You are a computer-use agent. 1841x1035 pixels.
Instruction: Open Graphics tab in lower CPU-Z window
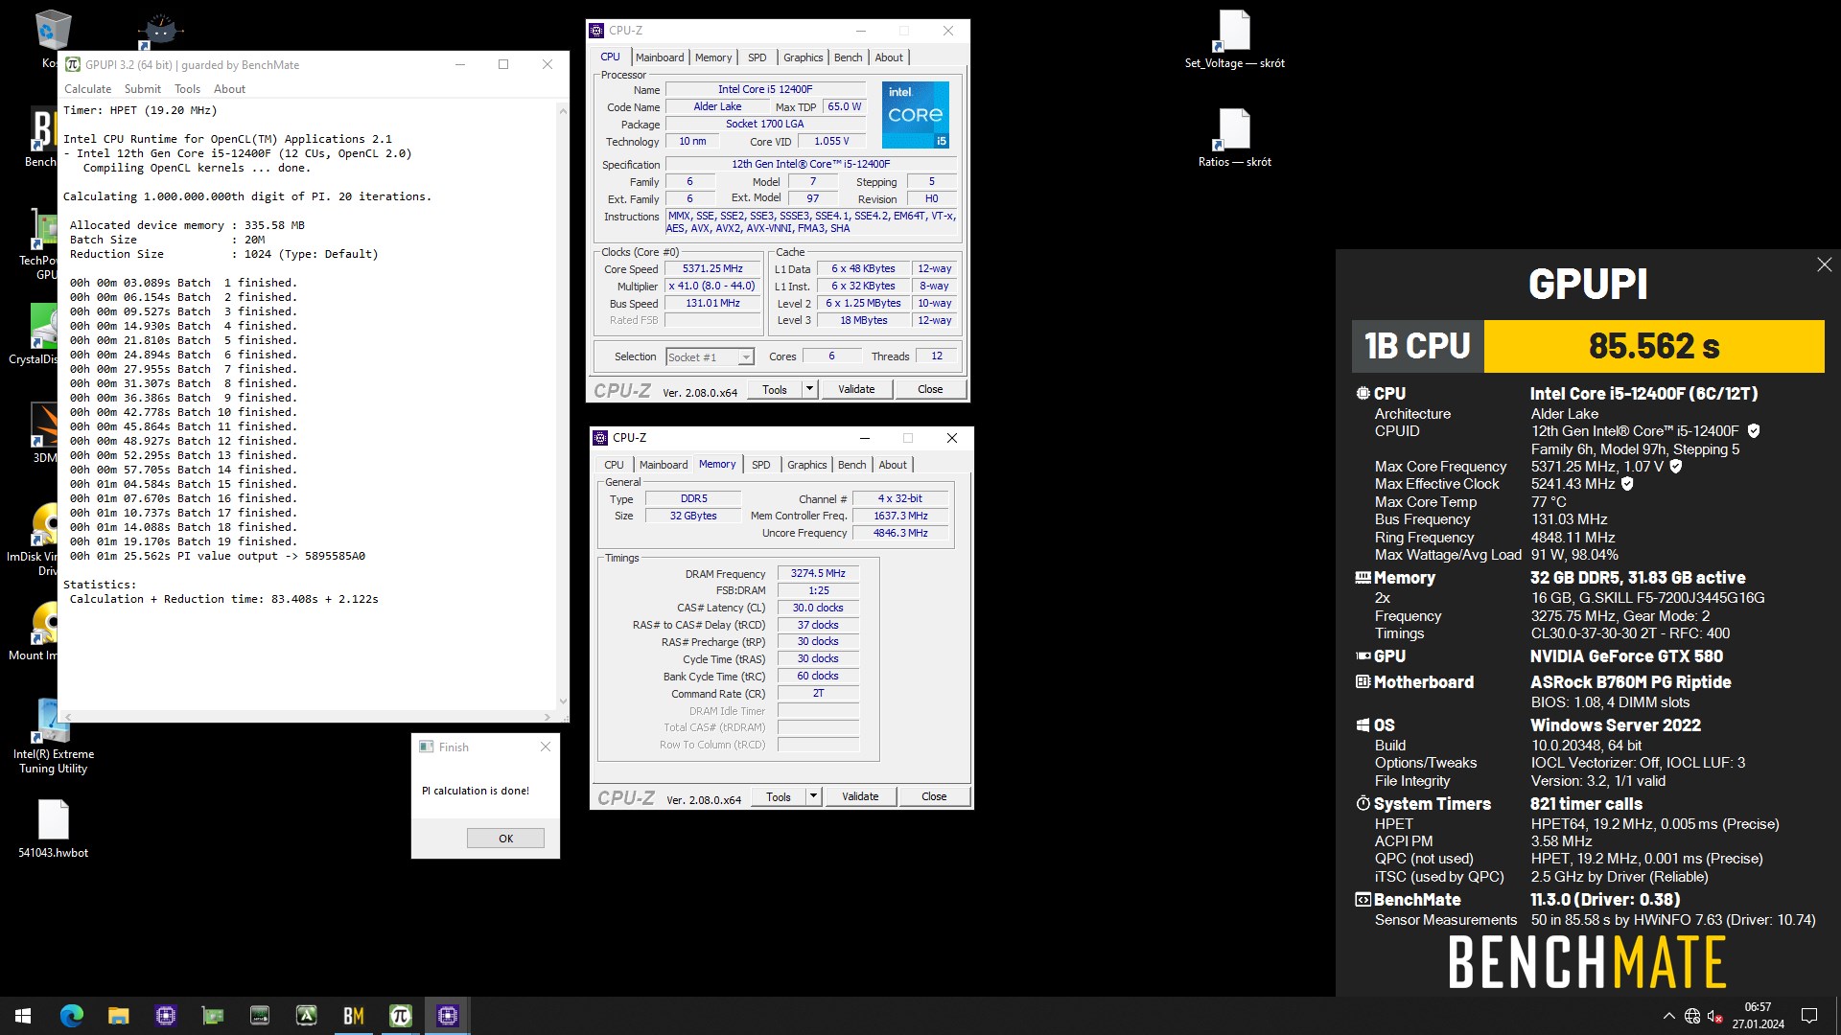(x=806, y=465)
